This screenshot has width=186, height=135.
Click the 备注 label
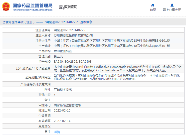[x=47, y=100]
